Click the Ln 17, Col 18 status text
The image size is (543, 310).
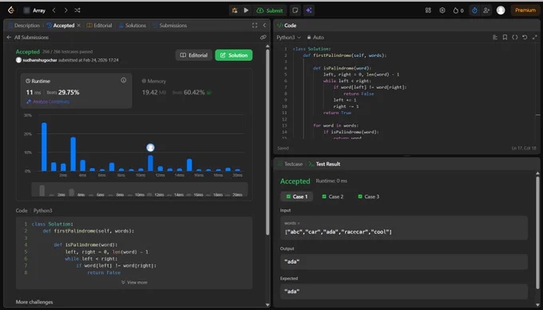point(524,148)
